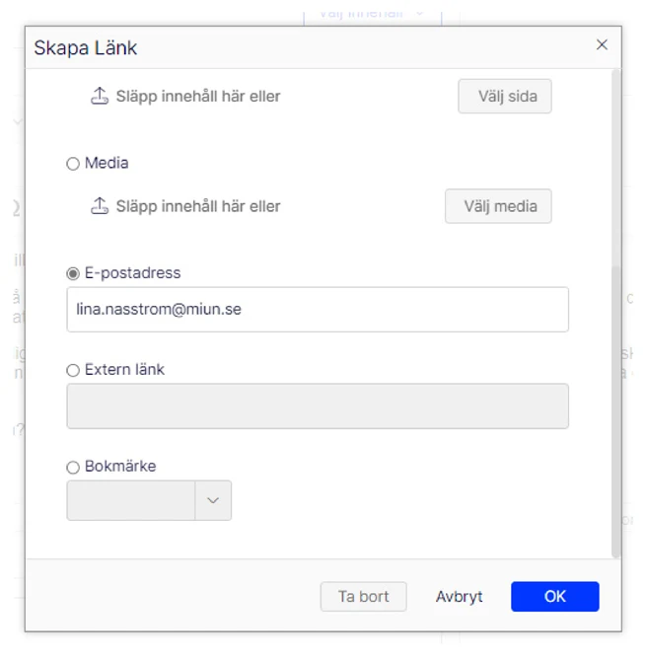Click the email address input field
Image resolution: width=646 pixels, height=661 pixels.
tap(318, 310)
